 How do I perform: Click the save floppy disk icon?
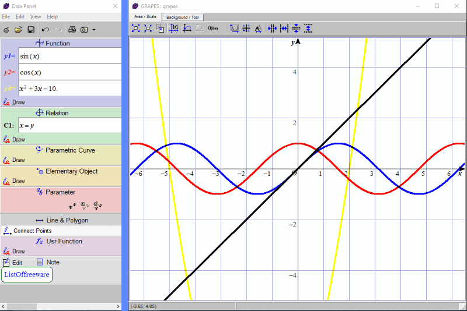tap(31, 29)
